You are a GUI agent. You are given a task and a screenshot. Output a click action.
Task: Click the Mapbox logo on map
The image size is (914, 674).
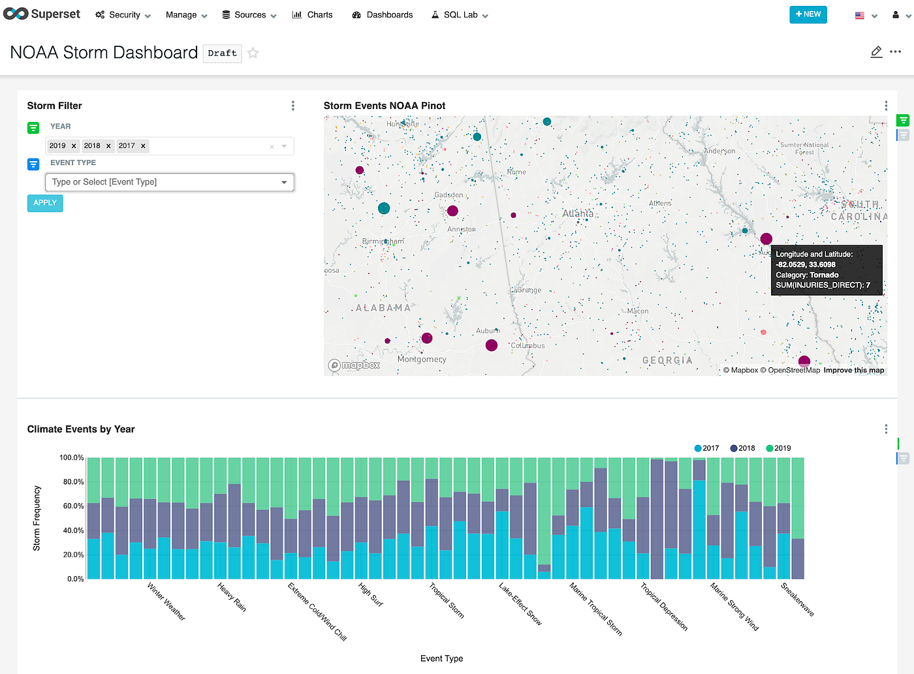coord(354,365)
